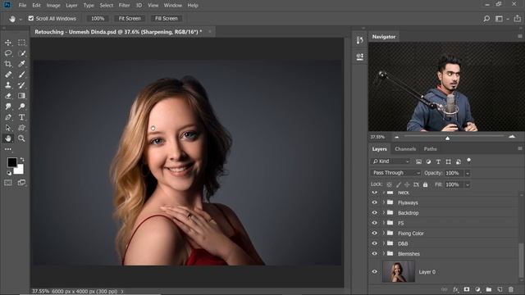
Task: Delete layer with trash icon
Action: (x=511, y=289)
